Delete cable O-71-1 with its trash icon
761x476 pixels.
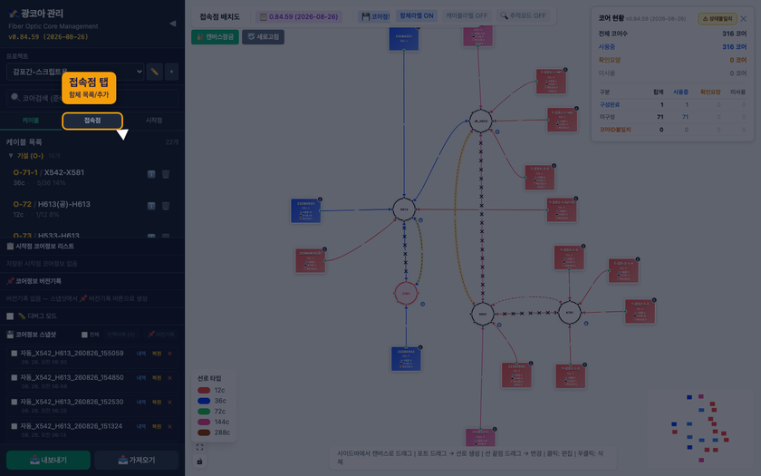coord(166,174)
